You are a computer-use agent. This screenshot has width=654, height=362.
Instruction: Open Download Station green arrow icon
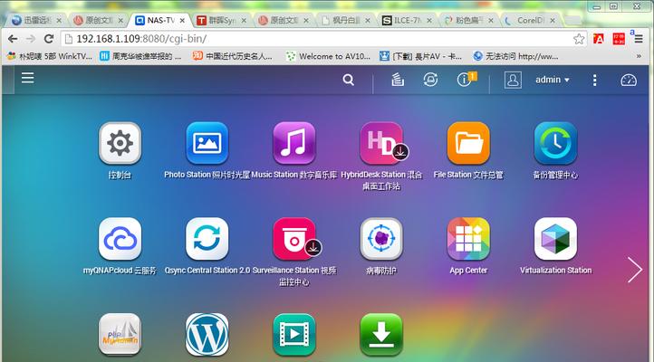coord(381,335)
